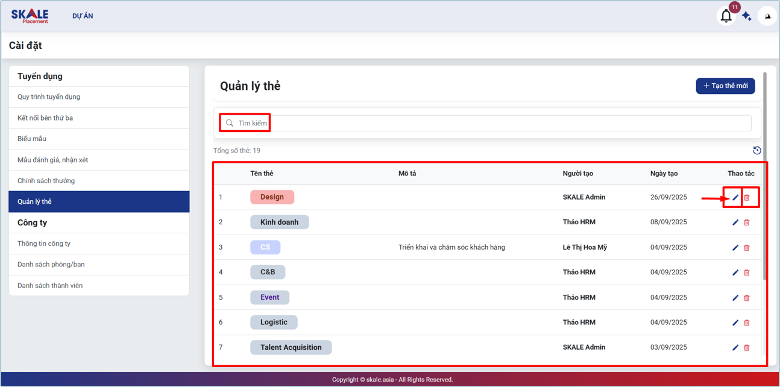This screenshot has width=780, height=387.
Task: Delete the Talent Acquisition tag
Action: 747,348
